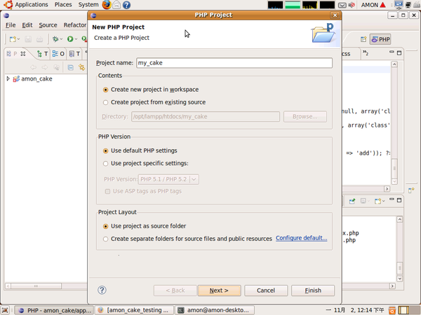Screen dimensions: 421x315
Task: Maximize the bottom console view
Action: [x=399, y=200]
